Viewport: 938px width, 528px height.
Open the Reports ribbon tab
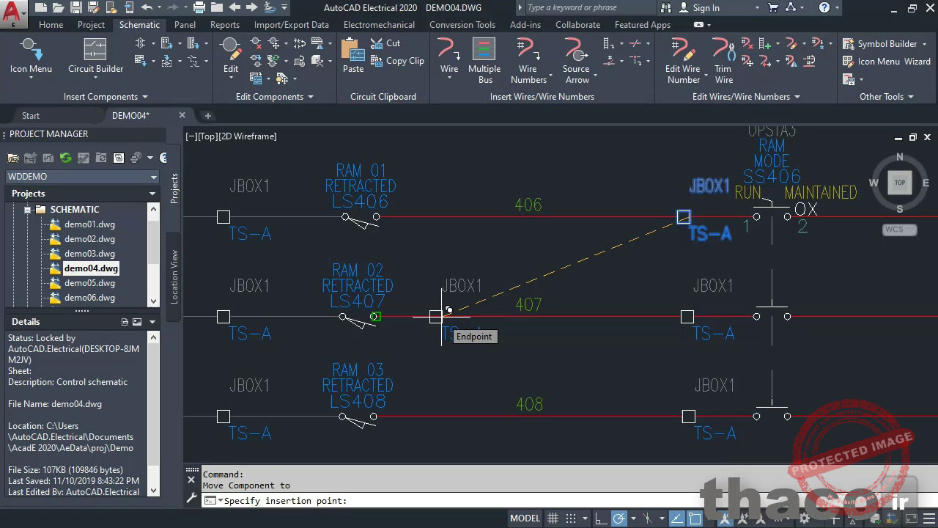(x=224, y=25)
